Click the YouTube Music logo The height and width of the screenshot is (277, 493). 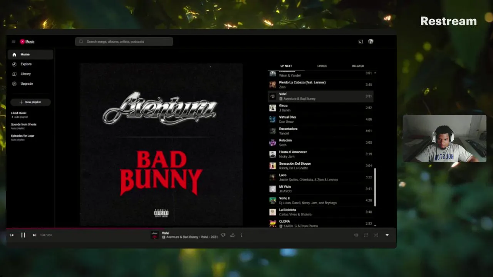tap(27, 42)
